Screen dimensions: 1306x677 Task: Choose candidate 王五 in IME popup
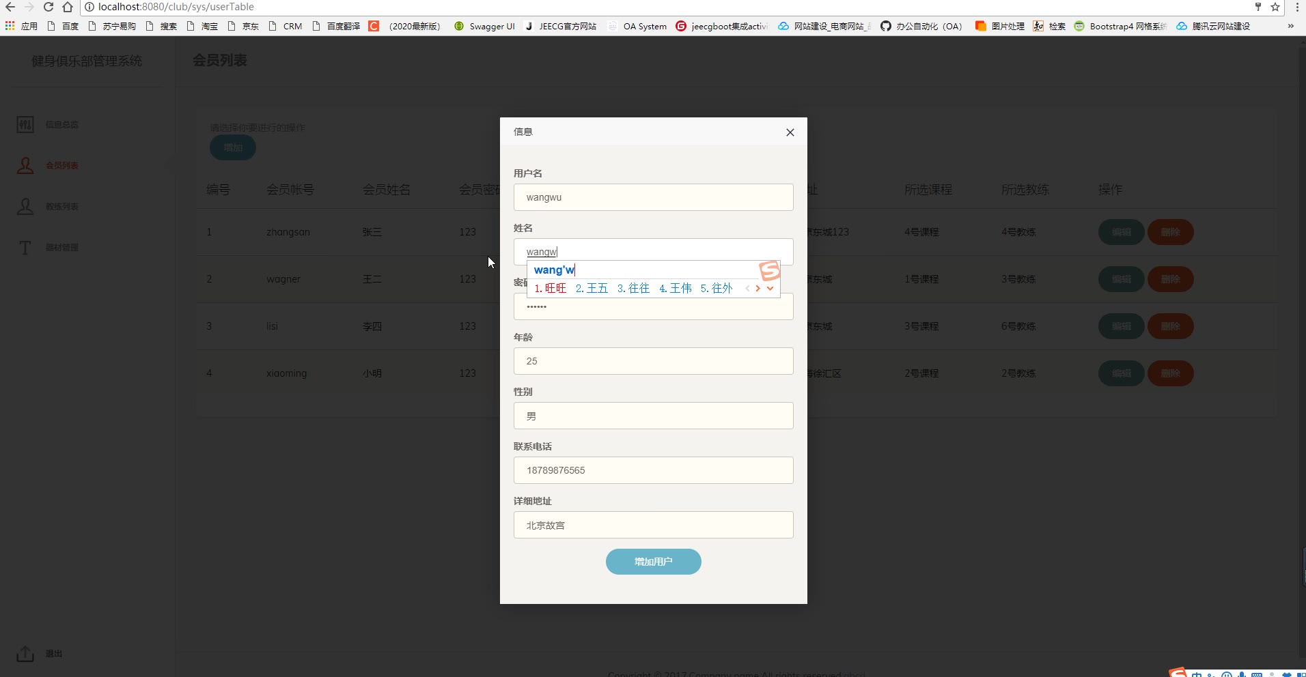[592, 288]
